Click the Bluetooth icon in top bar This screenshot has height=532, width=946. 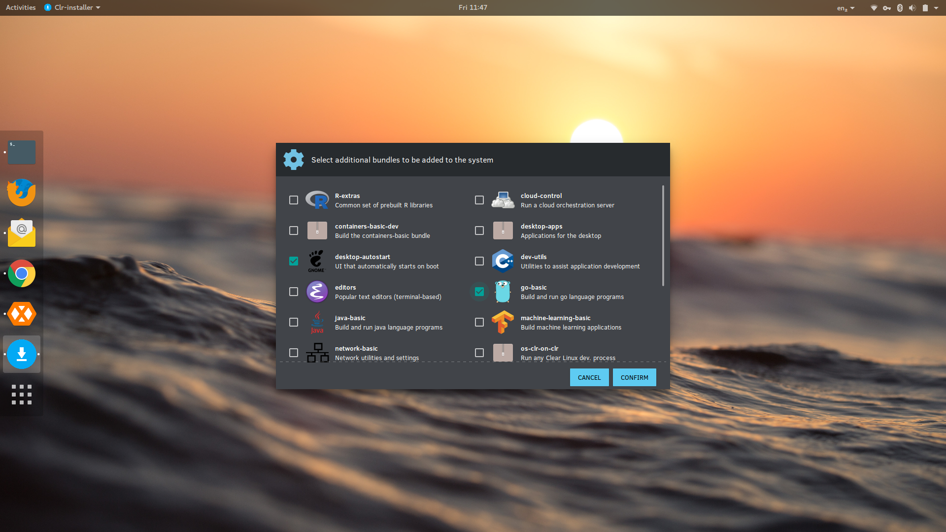900,8
